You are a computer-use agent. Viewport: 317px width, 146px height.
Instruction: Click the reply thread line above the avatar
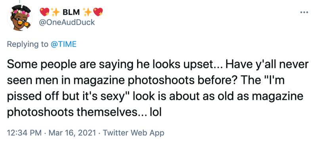click(19, 2)
